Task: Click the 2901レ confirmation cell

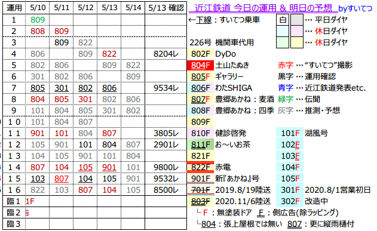Action: tap(166, 144)
